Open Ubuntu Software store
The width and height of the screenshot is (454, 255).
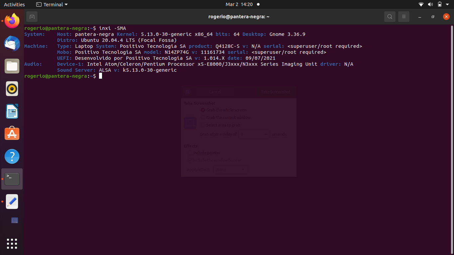coord(12,134)
